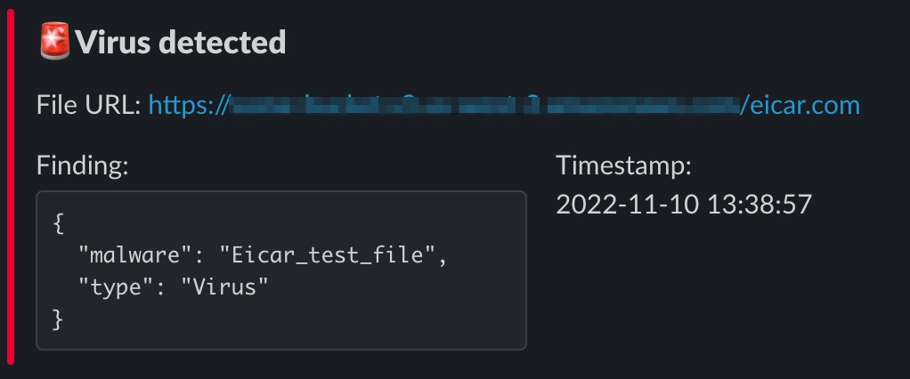
Task: Click the red siren emoji icon
Action: [54, 41]
